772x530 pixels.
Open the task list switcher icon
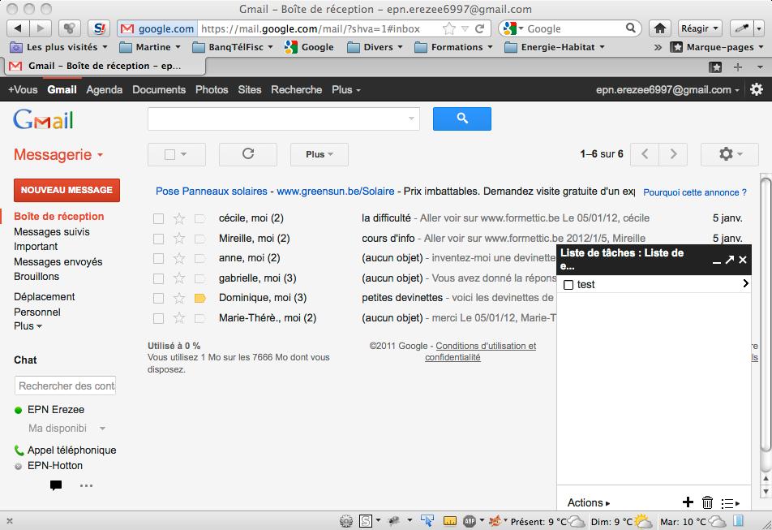730,503
